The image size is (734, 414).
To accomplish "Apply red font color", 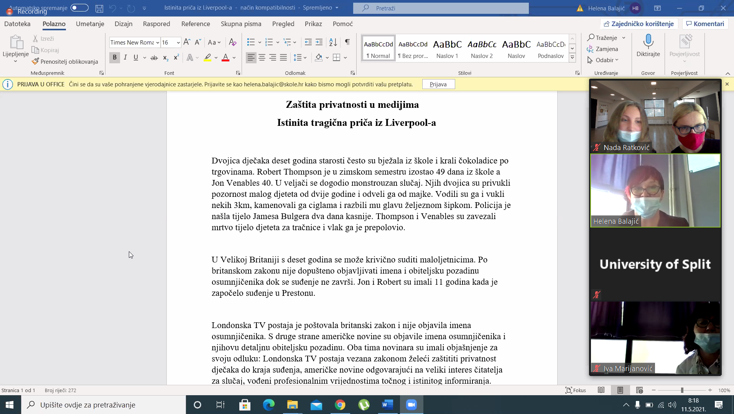I will tap(225, 58).
